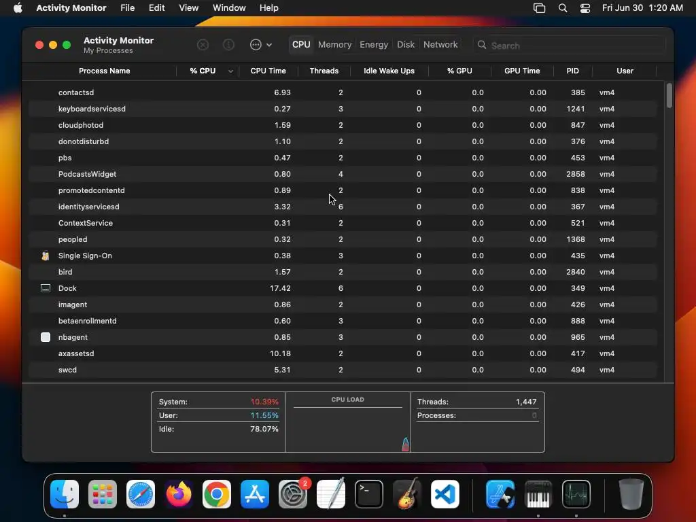Open Xcode Simulator app in Dock
Screen dimensions: 696x522
point(500,494)
